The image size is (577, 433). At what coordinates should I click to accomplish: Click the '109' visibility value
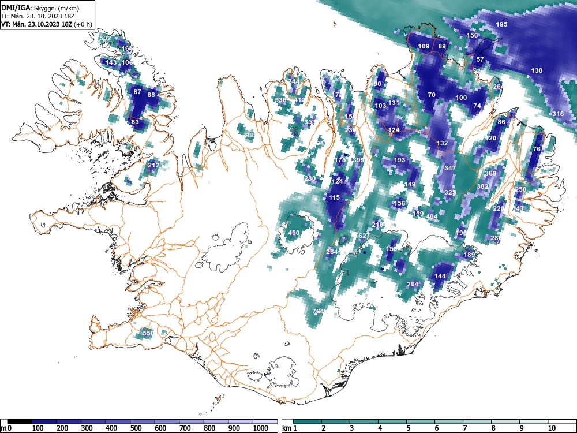(x=424, y=46)
